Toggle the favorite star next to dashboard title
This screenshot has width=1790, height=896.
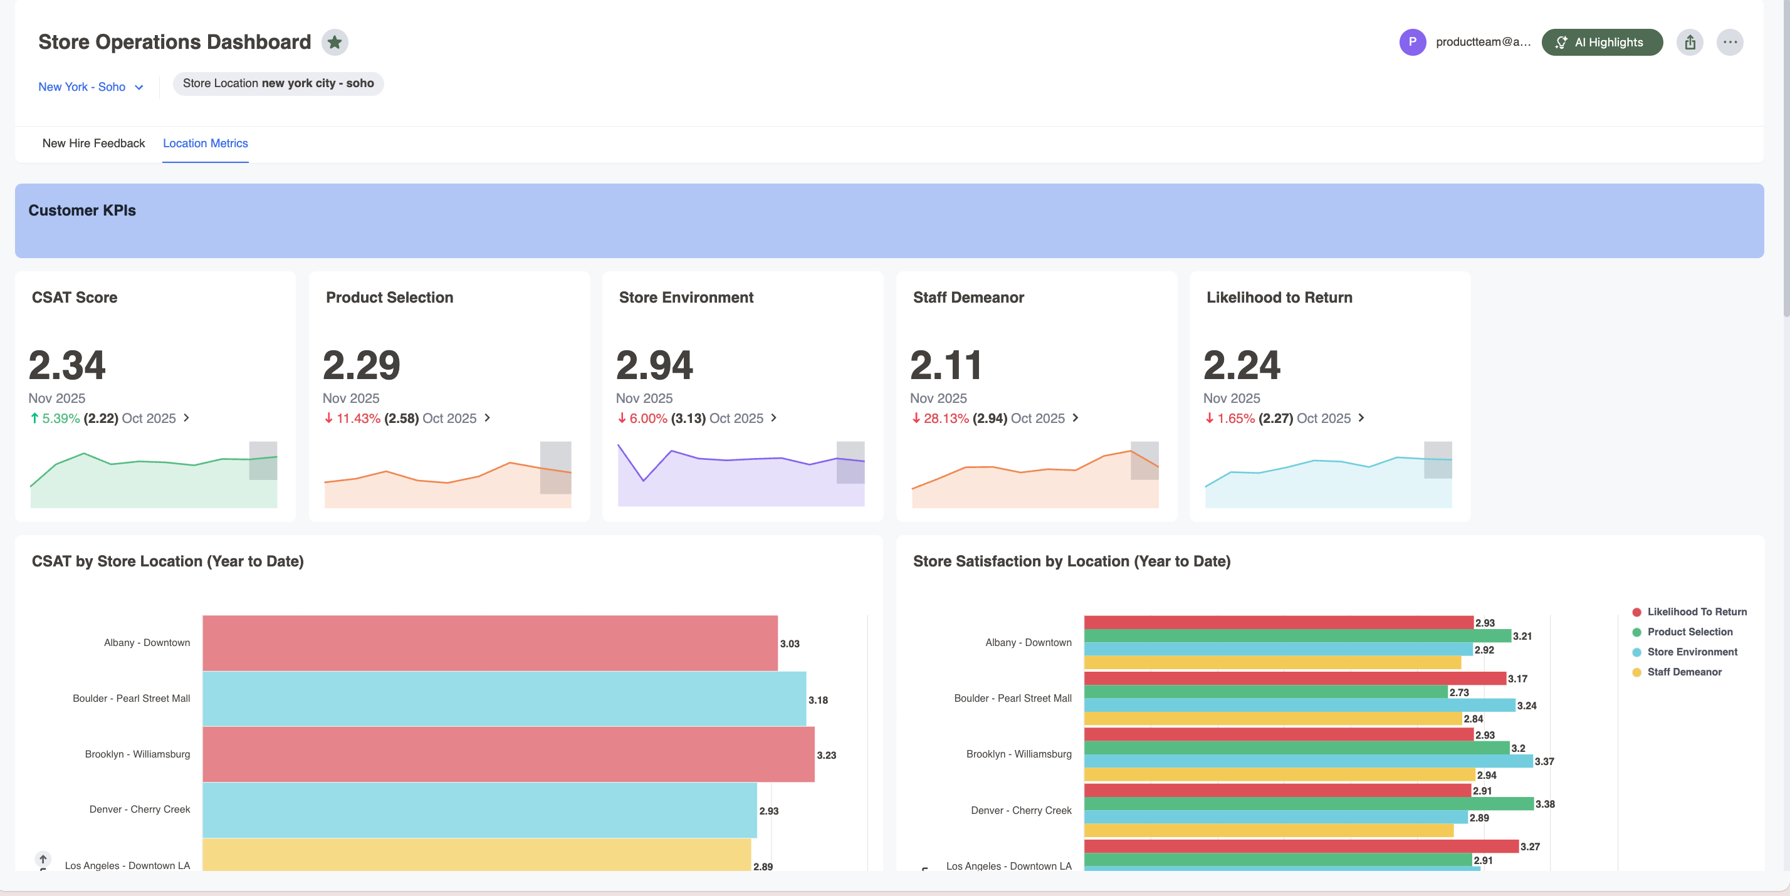334,43
